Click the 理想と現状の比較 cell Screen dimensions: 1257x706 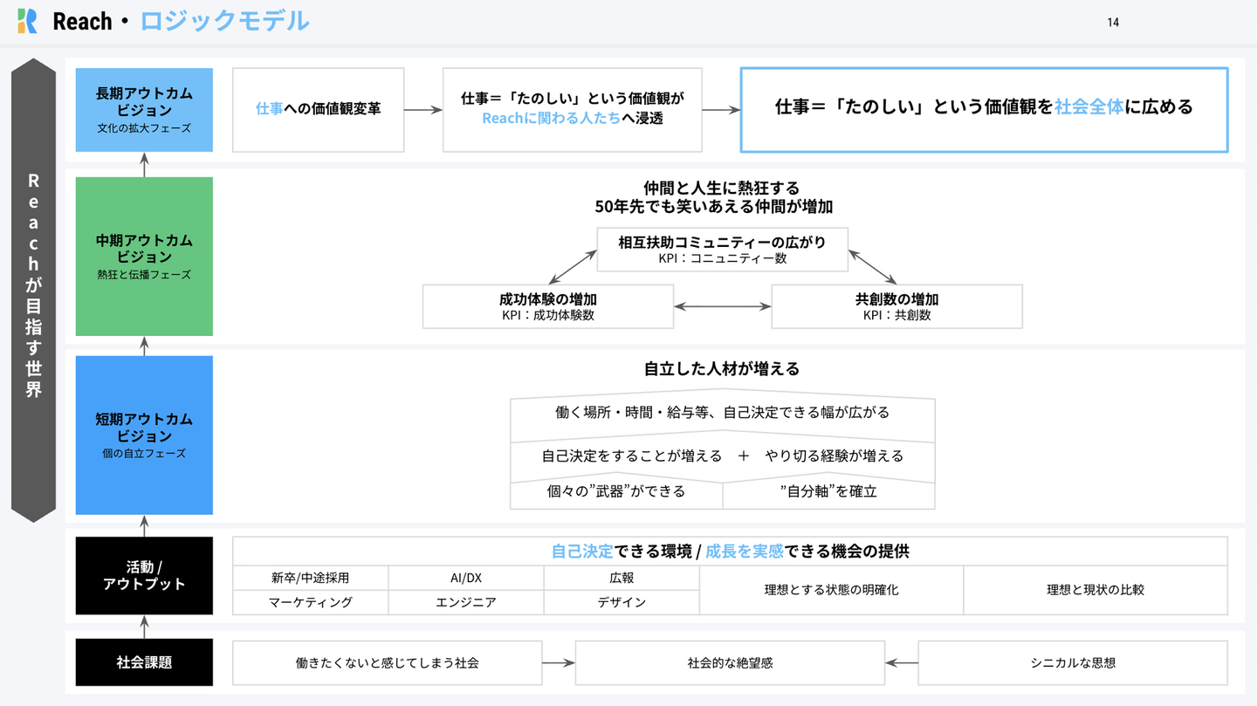pyautogui.click(x=1096, y=590)
